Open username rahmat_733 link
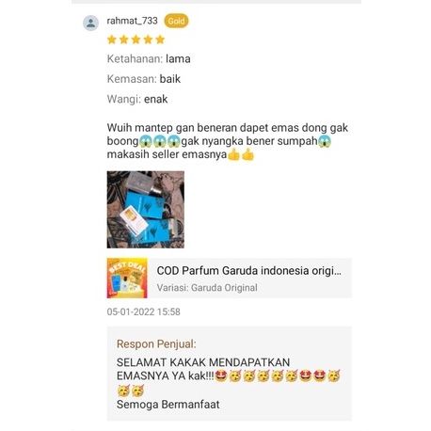The image size is (431, 431). coord(132,21)
